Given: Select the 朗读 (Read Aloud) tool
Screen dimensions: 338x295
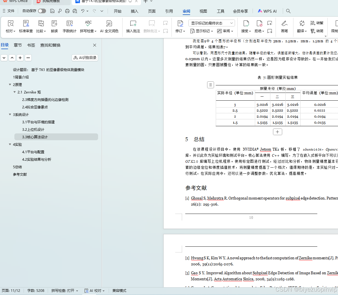Looking at the screenshot, I should [54, 26].
